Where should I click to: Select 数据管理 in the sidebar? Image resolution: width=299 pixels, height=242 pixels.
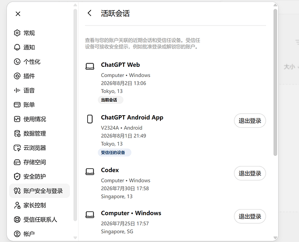click(39, 134)
